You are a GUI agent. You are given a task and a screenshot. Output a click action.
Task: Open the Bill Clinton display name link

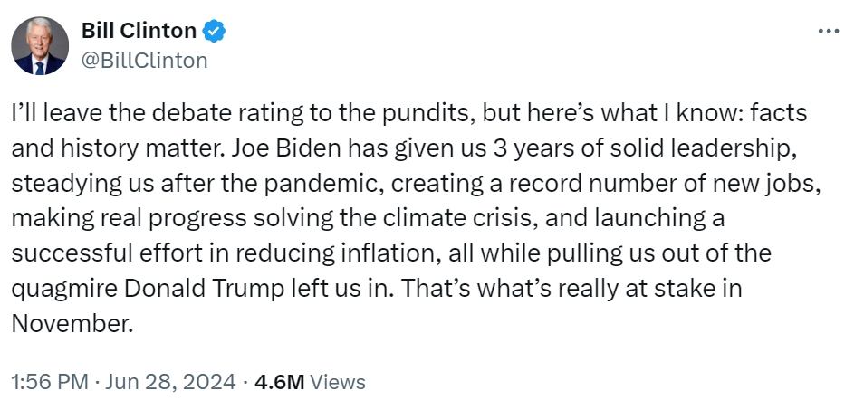(139, 31)
